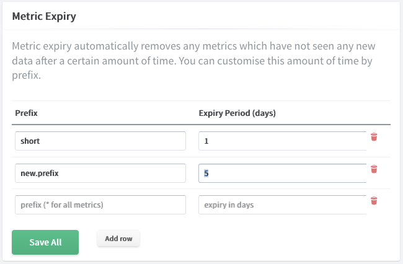Click the word 'prefix.' ending the description
This screenshot has width=403, height=264.
click(x=27, y=76)
